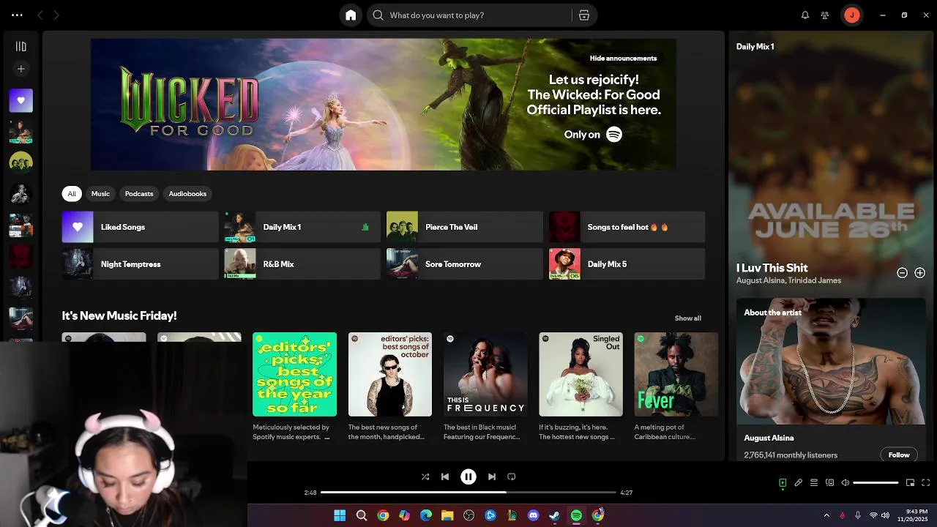Viewport: 937px width, 527px height.
Task: Toggle Now Playing view panel
Action: coord(783,483)
